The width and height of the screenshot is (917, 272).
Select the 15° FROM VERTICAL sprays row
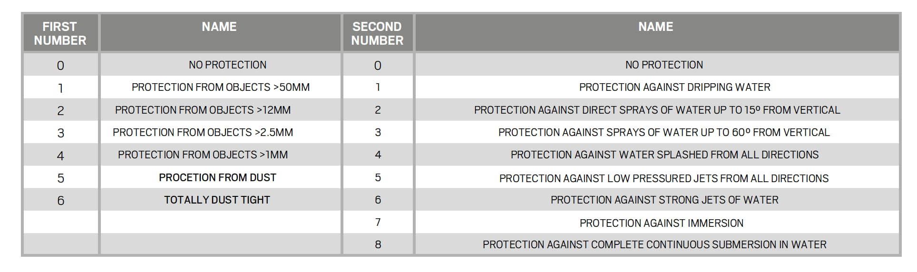pyautogui.click(x=657, y=110)
